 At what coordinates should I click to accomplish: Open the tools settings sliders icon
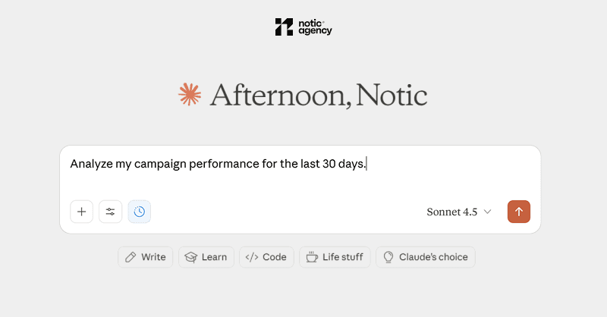click(110, 212)
